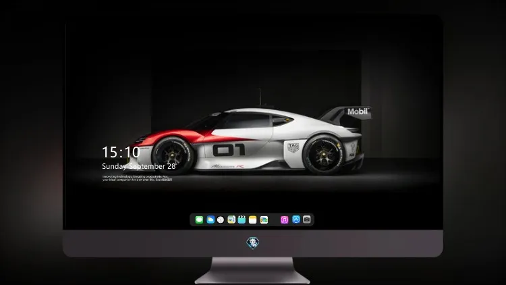This screenshot has width=506, height=285.
Task: Open the blue App Store icon
Action: (x=296, y=219)
